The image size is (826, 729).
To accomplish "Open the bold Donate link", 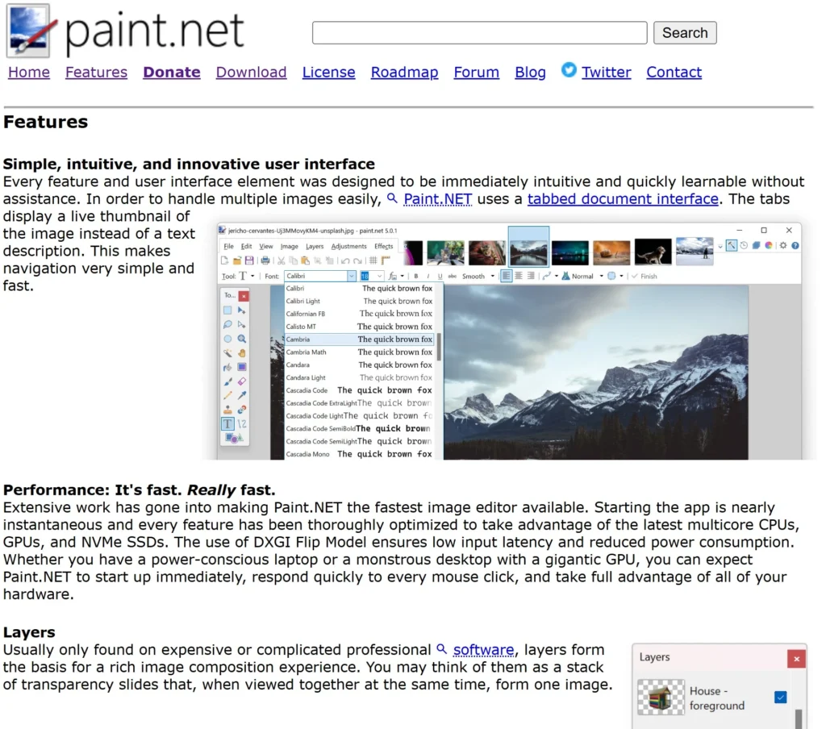I will pos(172,72).
